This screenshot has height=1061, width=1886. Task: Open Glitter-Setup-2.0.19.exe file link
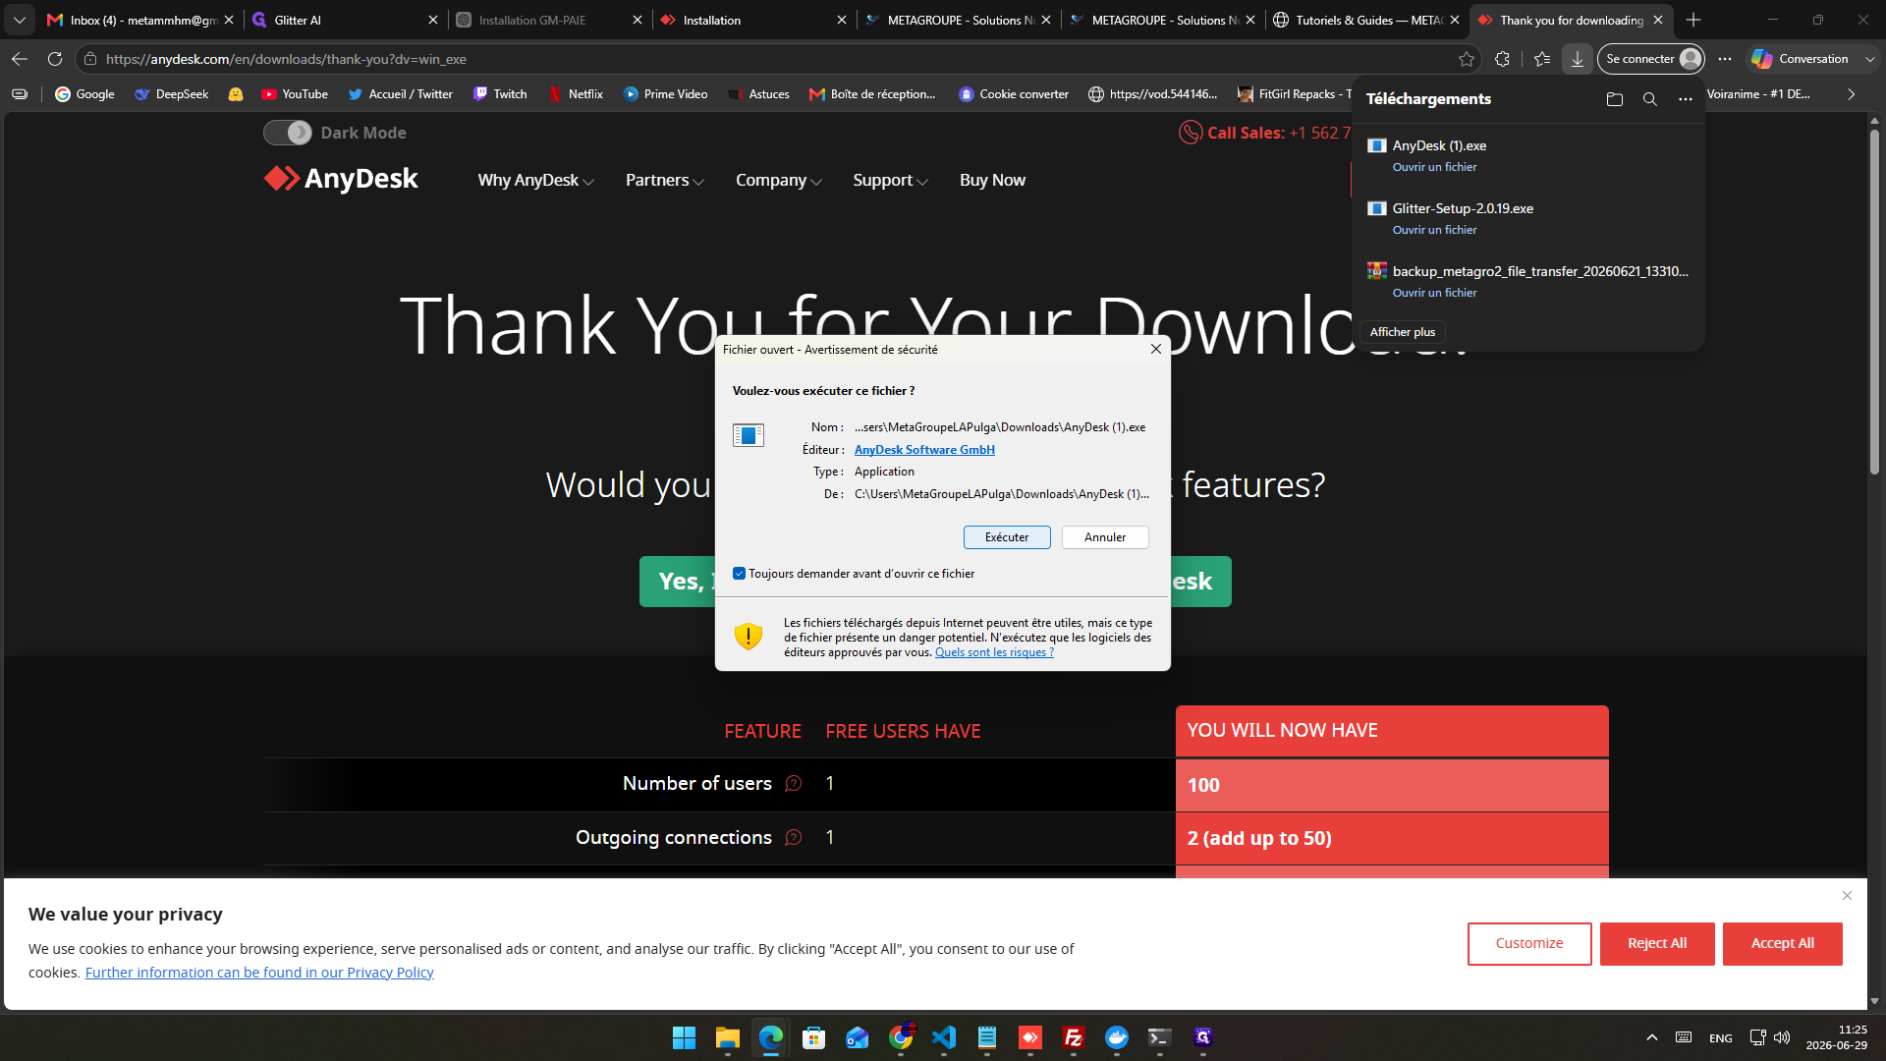[x=1434, y=230]
